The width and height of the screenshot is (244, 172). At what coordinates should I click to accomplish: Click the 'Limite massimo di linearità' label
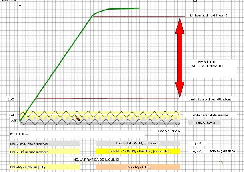[209, 16]
